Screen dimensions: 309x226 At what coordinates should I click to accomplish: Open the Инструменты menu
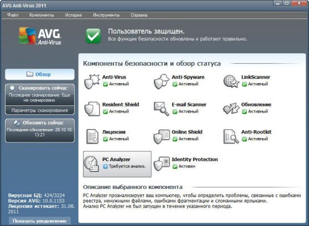[106, 15]
